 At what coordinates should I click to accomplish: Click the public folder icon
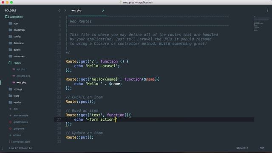(10, 50)
